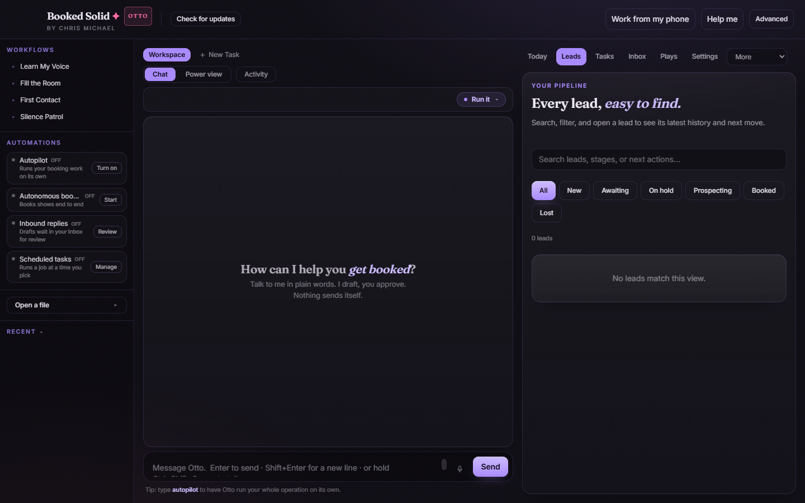
Task: Send the message to Otto
Action: click(490, 467)
